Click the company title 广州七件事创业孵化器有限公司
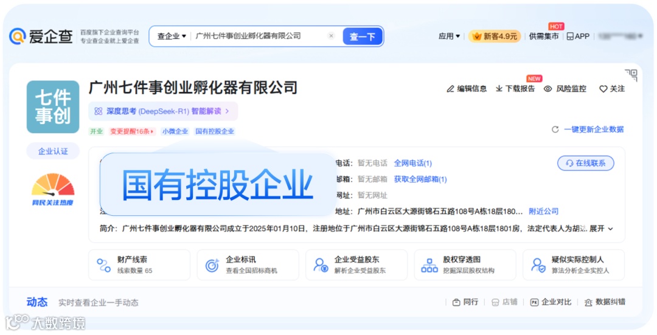Viewport: 657px width, 335px height. coord(193,88)
